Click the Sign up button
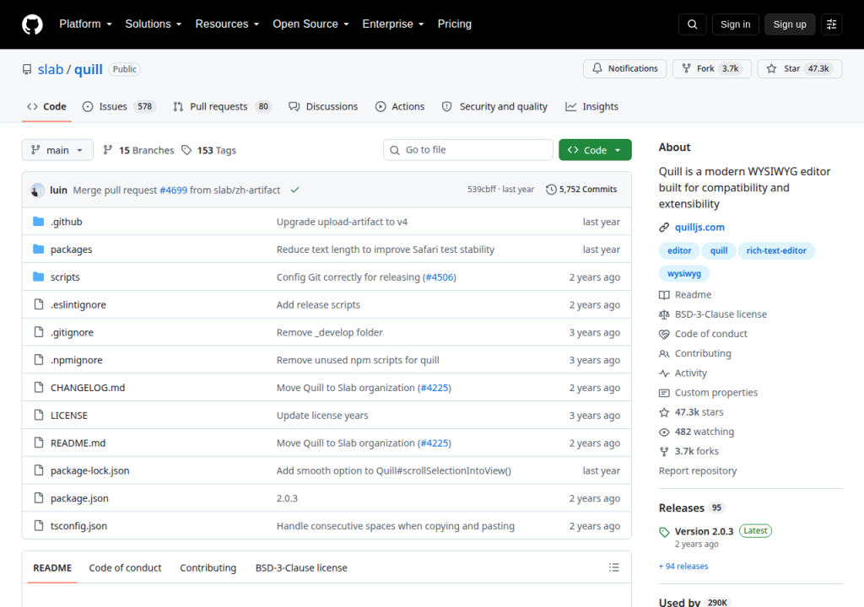Screen dimensions: 864x607 [790, 24]
